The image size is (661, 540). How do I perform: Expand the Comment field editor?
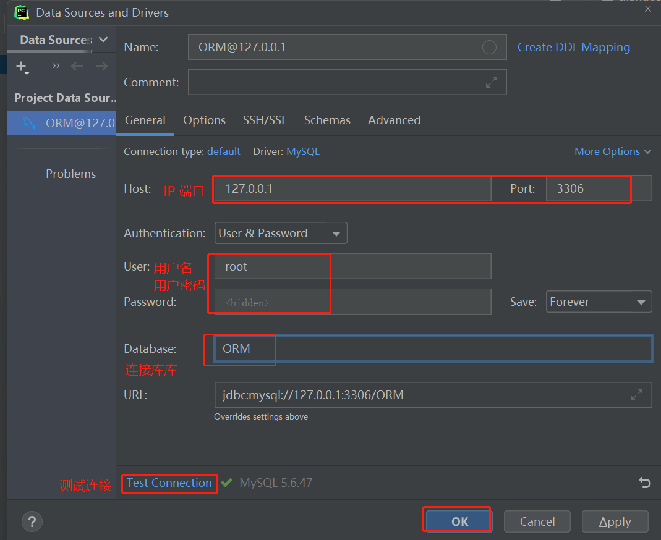491,82
